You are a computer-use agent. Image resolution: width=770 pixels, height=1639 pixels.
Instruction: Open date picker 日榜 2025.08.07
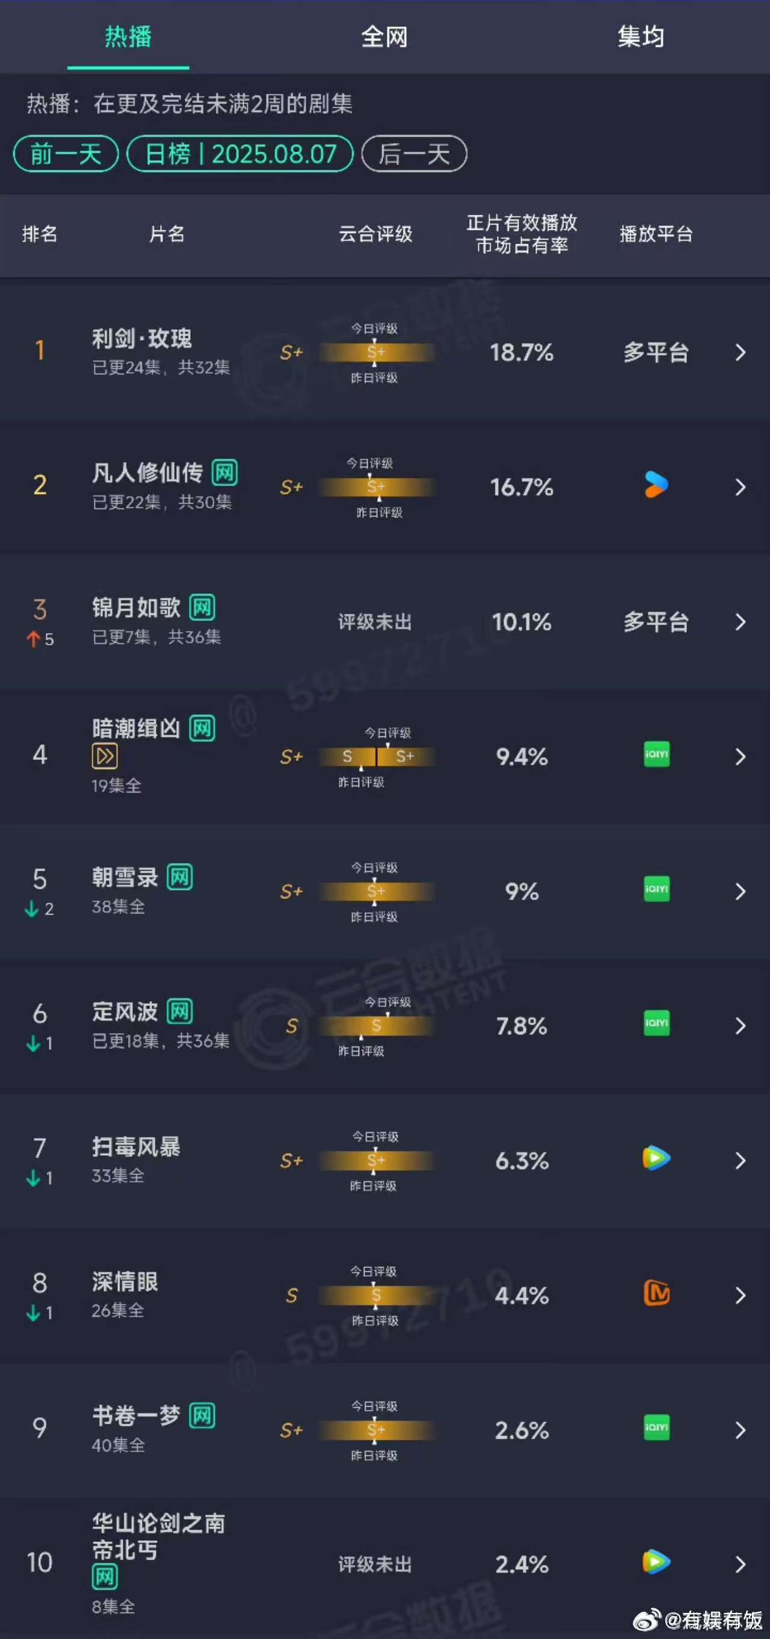(240, 153)
